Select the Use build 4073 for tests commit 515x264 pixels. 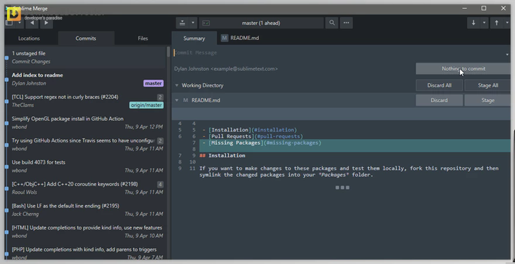(x=85, y=166)
